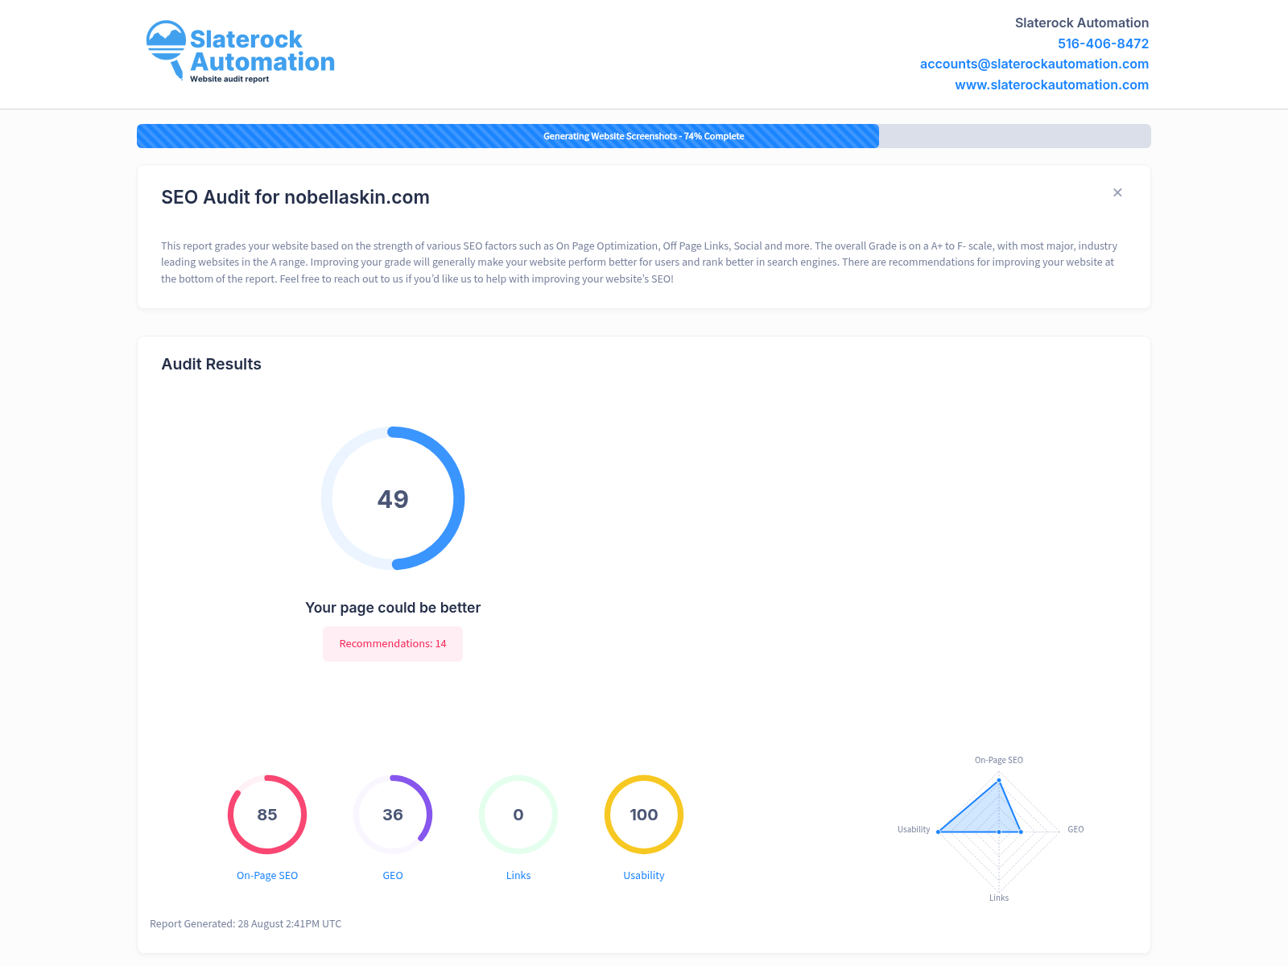Click the Slaterock Automation logo

click(x=240, y=52)
